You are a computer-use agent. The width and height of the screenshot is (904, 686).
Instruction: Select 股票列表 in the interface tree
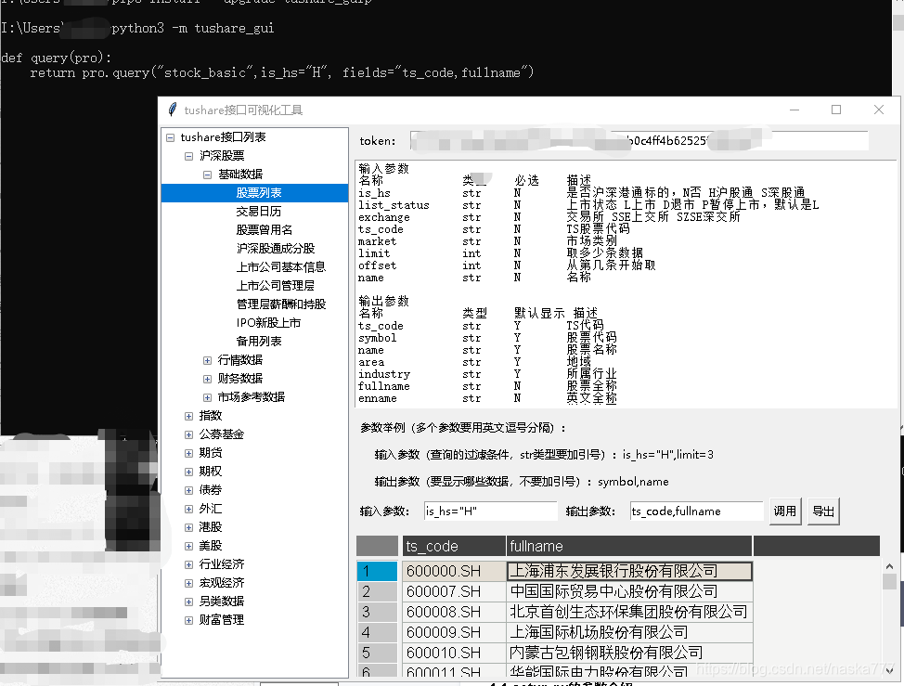coord(259,192)
